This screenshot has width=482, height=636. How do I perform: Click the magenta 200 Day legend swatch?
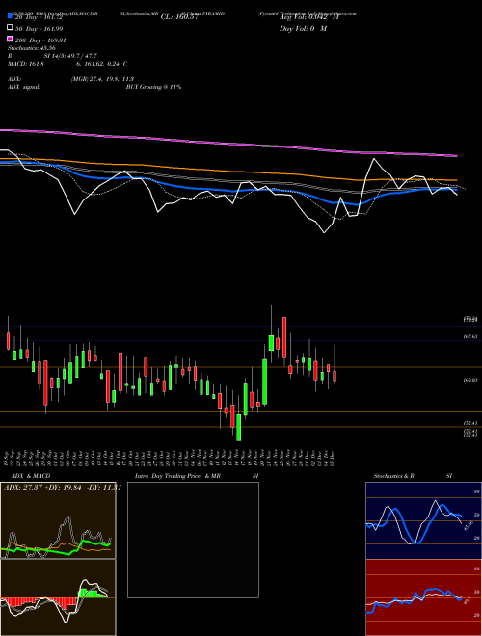point(11,39)
